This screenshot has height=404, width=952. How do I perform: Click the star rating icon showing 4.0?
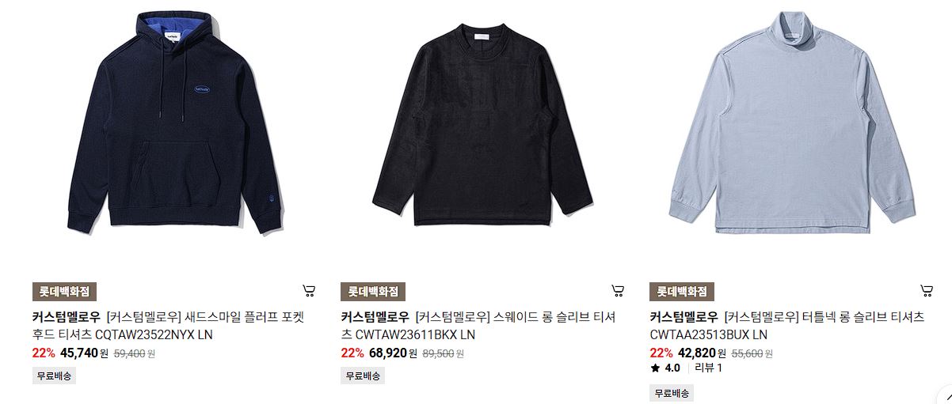tap(655, 368)
